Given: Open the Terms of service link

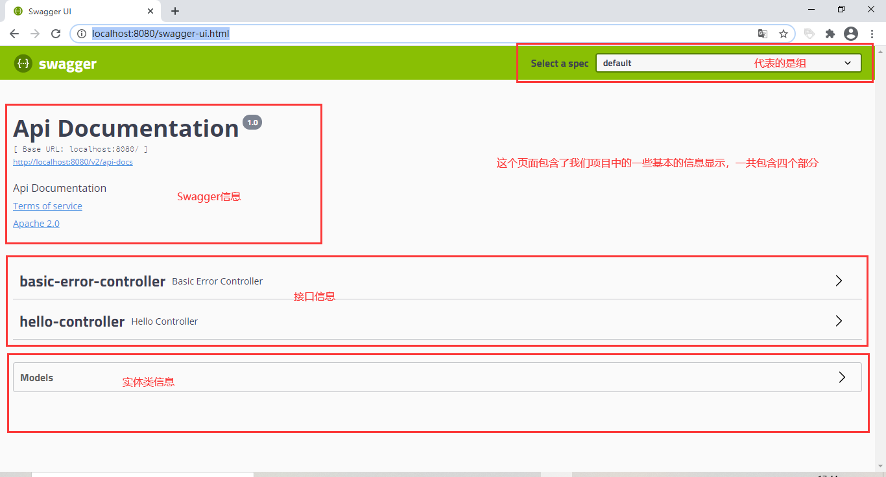Looking at the screenshot, I should click(x=47, y=206).
